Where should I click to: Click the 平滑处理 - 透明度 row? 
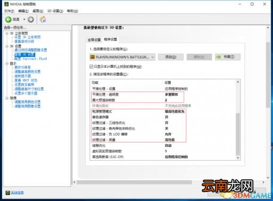pyautogui.click(x=163, y=94)
